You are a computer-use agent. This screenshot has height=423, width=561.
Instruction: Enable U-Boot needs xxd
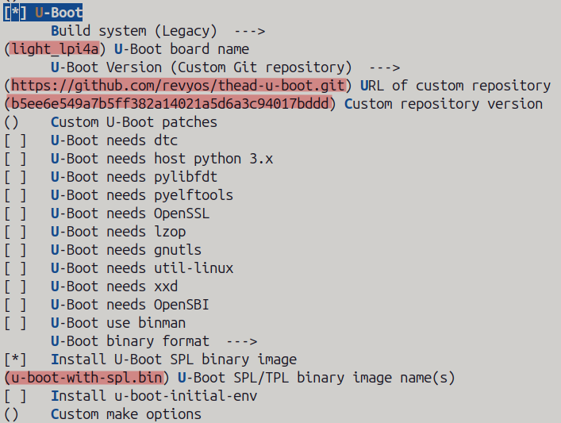coord(15,286)
